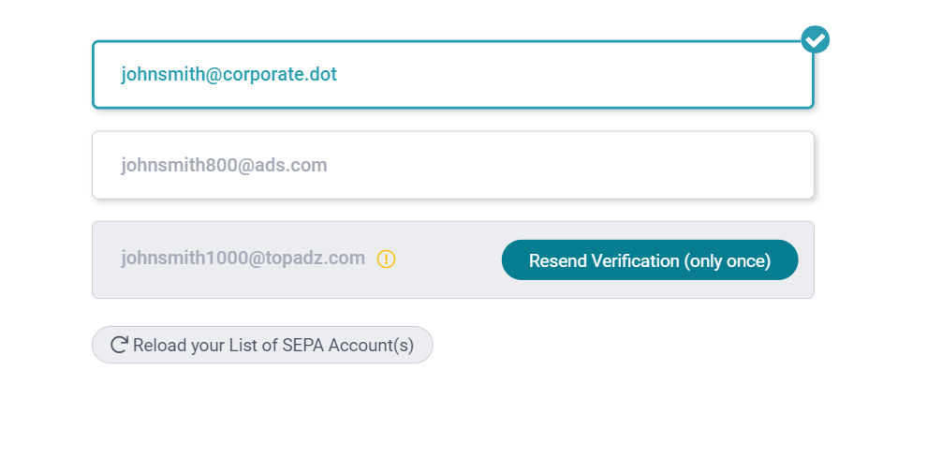Click gray area left of the Resend Verification button
This screenshot has height=459, width=927.
point(449,259)
